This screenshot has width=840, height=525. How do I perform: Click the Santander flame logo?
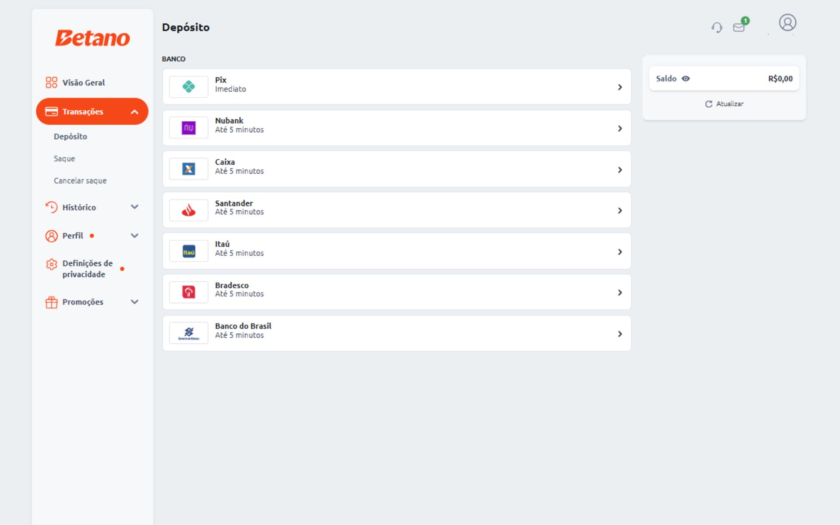(x=189, y=210)
